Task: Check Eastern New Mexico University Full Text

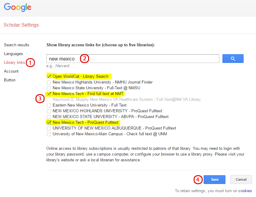Action: click(49, 105)
